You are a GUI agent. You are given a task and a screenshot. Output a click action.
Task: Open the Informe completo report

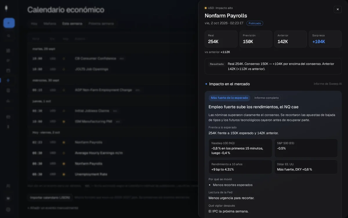[x=267, y=98]
